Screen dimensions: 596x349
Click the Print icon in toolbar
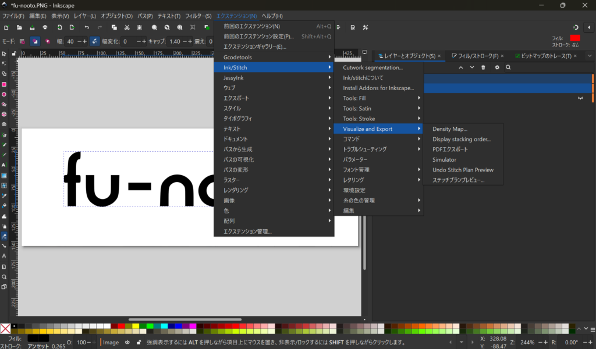click(45, 27)
